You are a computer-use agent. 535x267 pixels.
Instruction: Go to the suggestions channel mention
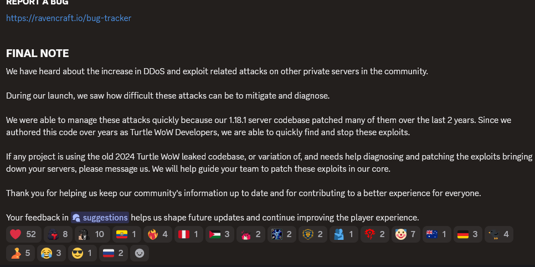pos(100,218)
